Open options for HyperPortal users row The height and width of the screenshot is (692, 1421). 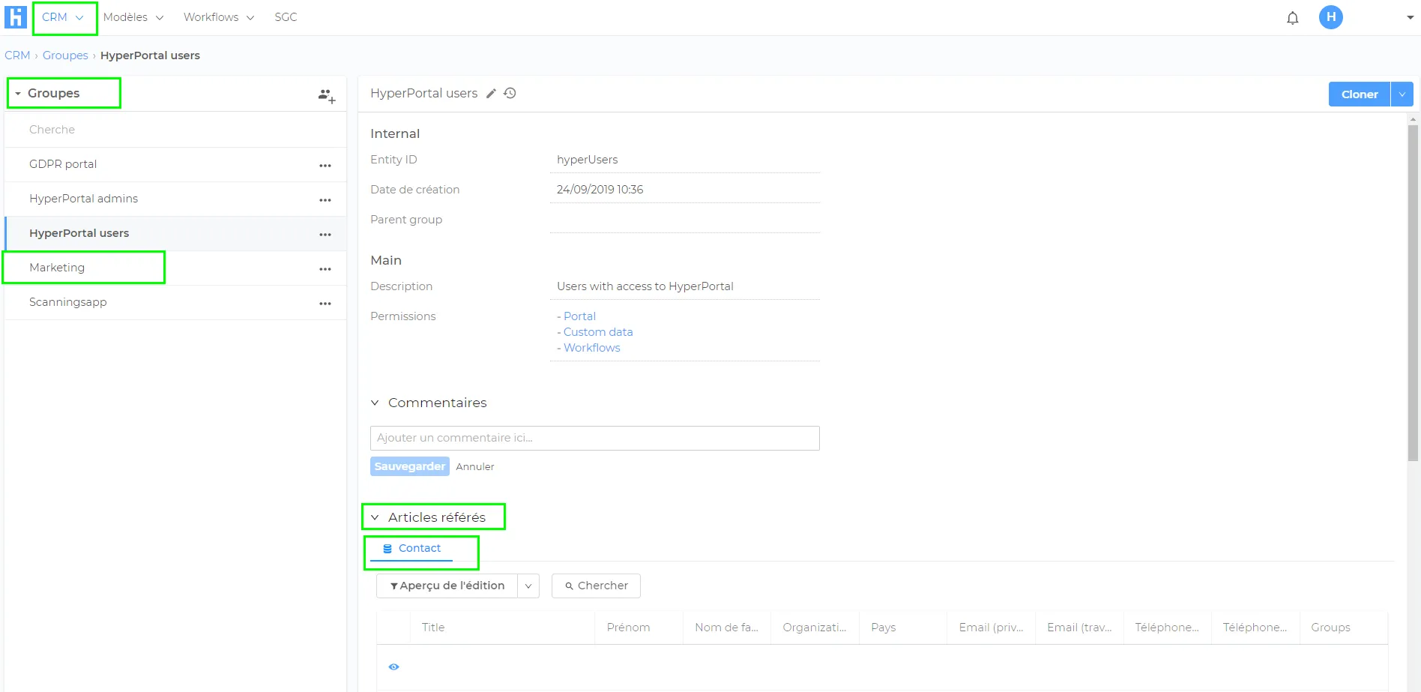pos(325,235)
